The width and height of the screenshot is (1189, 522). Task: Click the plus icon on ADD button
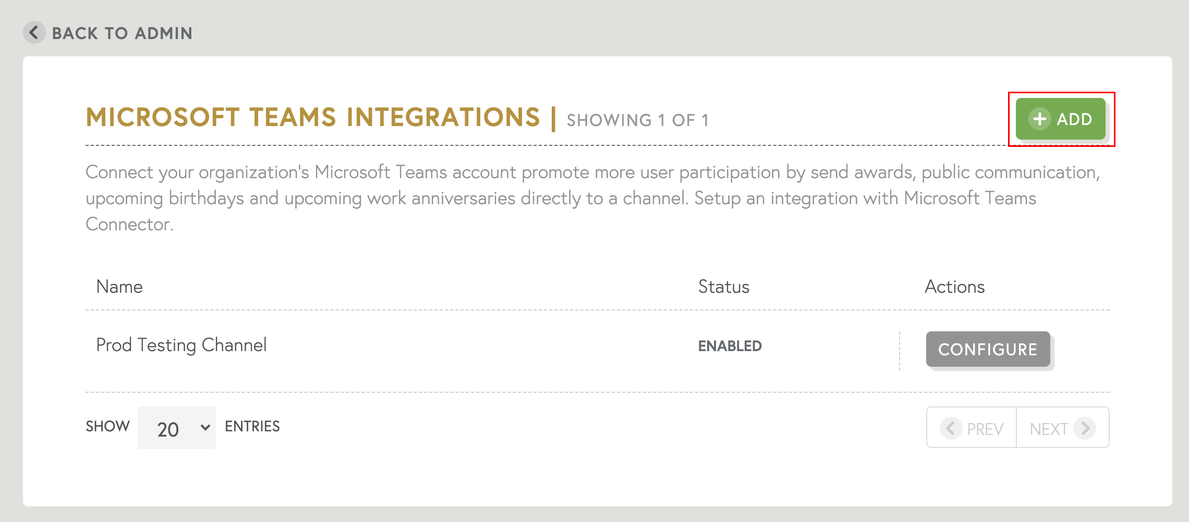click(1039, 119)
